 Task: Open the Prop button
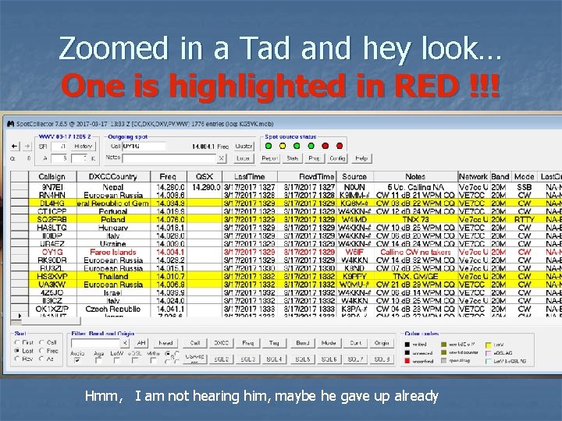tap(315, 158)
